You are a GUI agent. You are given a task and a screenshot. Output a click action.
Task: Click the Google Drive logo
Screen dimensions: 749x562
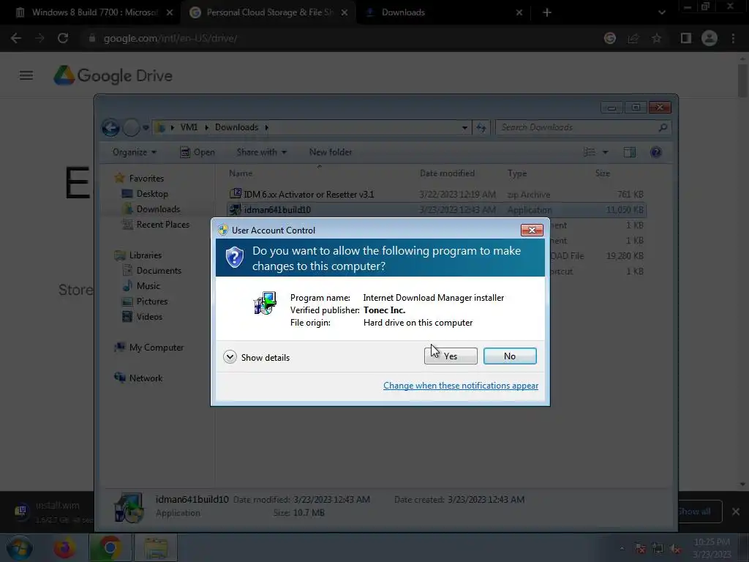pos(113,75)
